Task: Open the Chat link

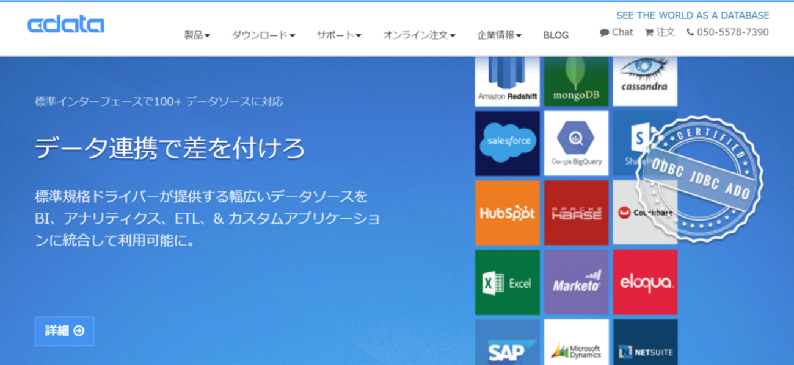Action: [616, 32]
